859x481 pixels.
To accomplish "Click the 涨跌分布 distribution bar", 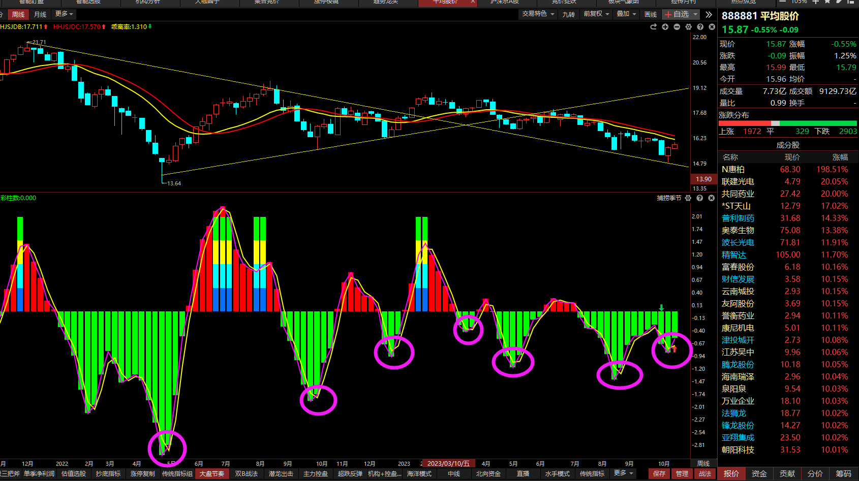I will (788, 123).
